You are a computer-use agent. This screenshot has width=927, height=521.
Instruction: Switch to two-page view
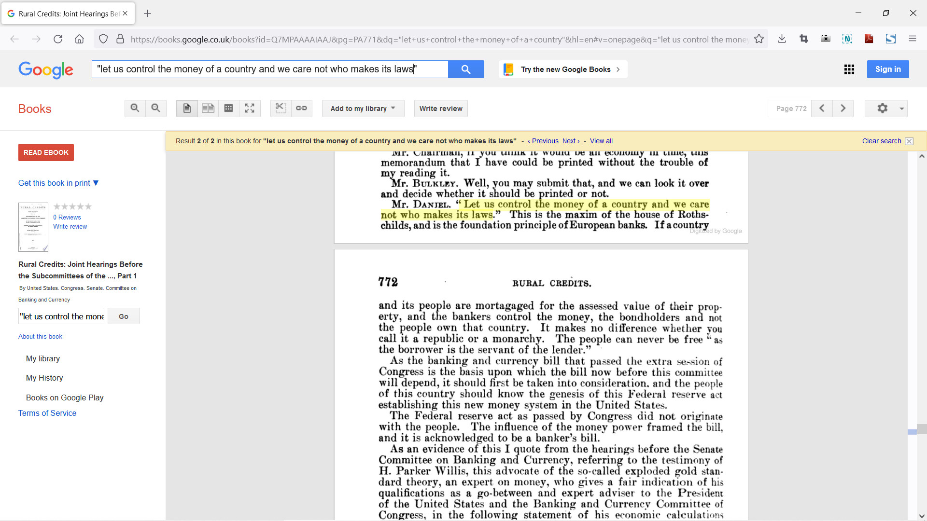click(x=208, y=108)
